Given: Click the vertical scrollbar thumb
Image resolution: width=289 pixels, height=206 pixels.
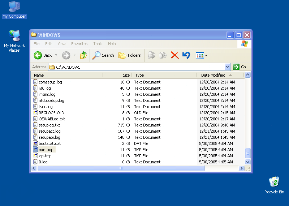Looking at the screenshot, I should pyautogui.click(x=247, y=153).
